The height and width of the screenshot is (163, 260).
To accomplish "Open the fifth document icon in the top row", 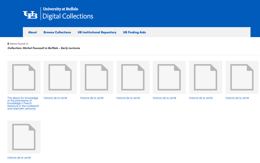I will coord(169,77).
